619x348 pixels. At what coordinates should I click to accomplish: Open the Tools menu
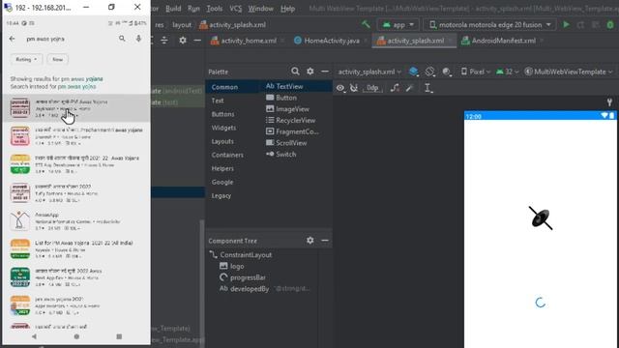point(215,9)
